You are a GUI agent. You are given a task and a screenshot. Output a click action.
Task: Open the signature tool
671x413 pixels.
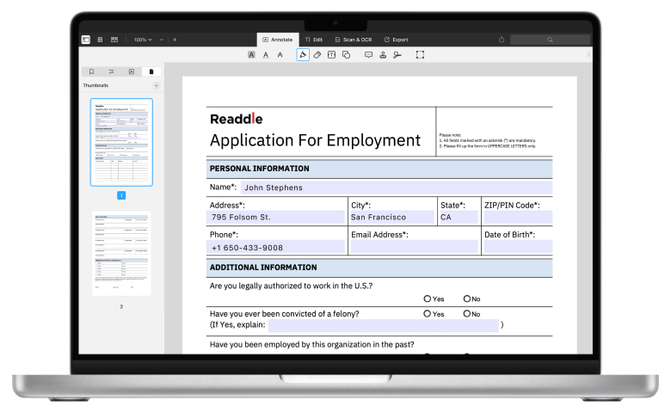tap(397, 54)
